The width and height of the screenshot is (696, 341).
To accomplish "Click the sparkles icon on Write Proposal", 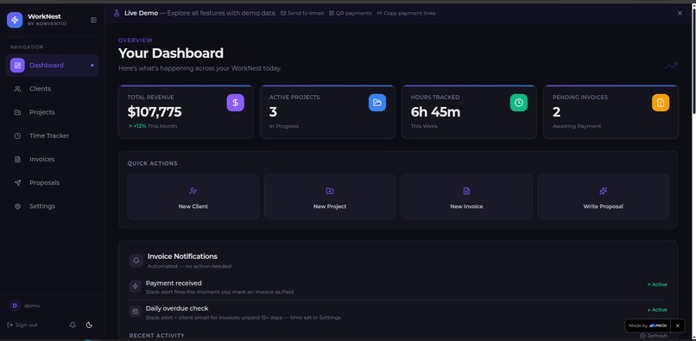I will coord(604,191).
